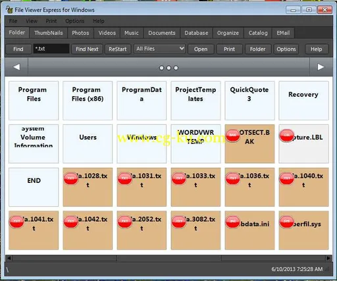The height and width of the screenshot is (281, 337).
Task: Open the QuickQuote 3 folder tile
Action: click(249, 101)
